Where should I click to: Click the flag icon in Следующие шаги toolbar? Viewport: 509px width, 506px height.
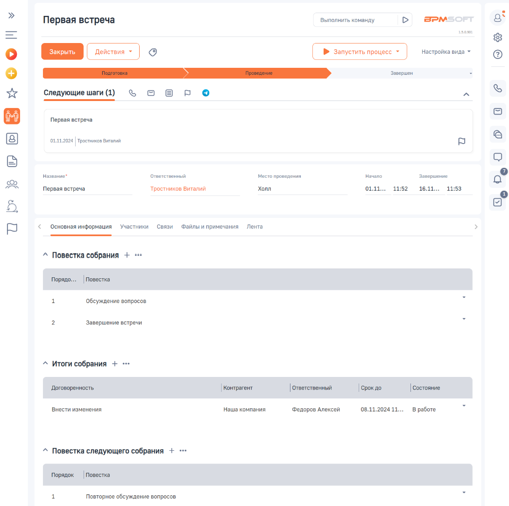[187, 93]
